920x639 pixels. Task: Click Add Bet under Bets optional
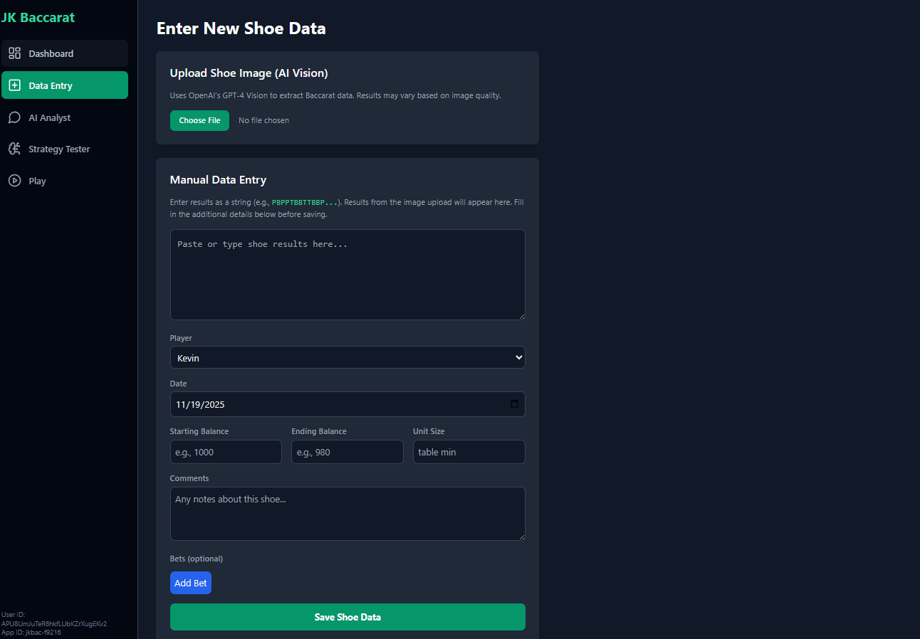coord(190,582)
